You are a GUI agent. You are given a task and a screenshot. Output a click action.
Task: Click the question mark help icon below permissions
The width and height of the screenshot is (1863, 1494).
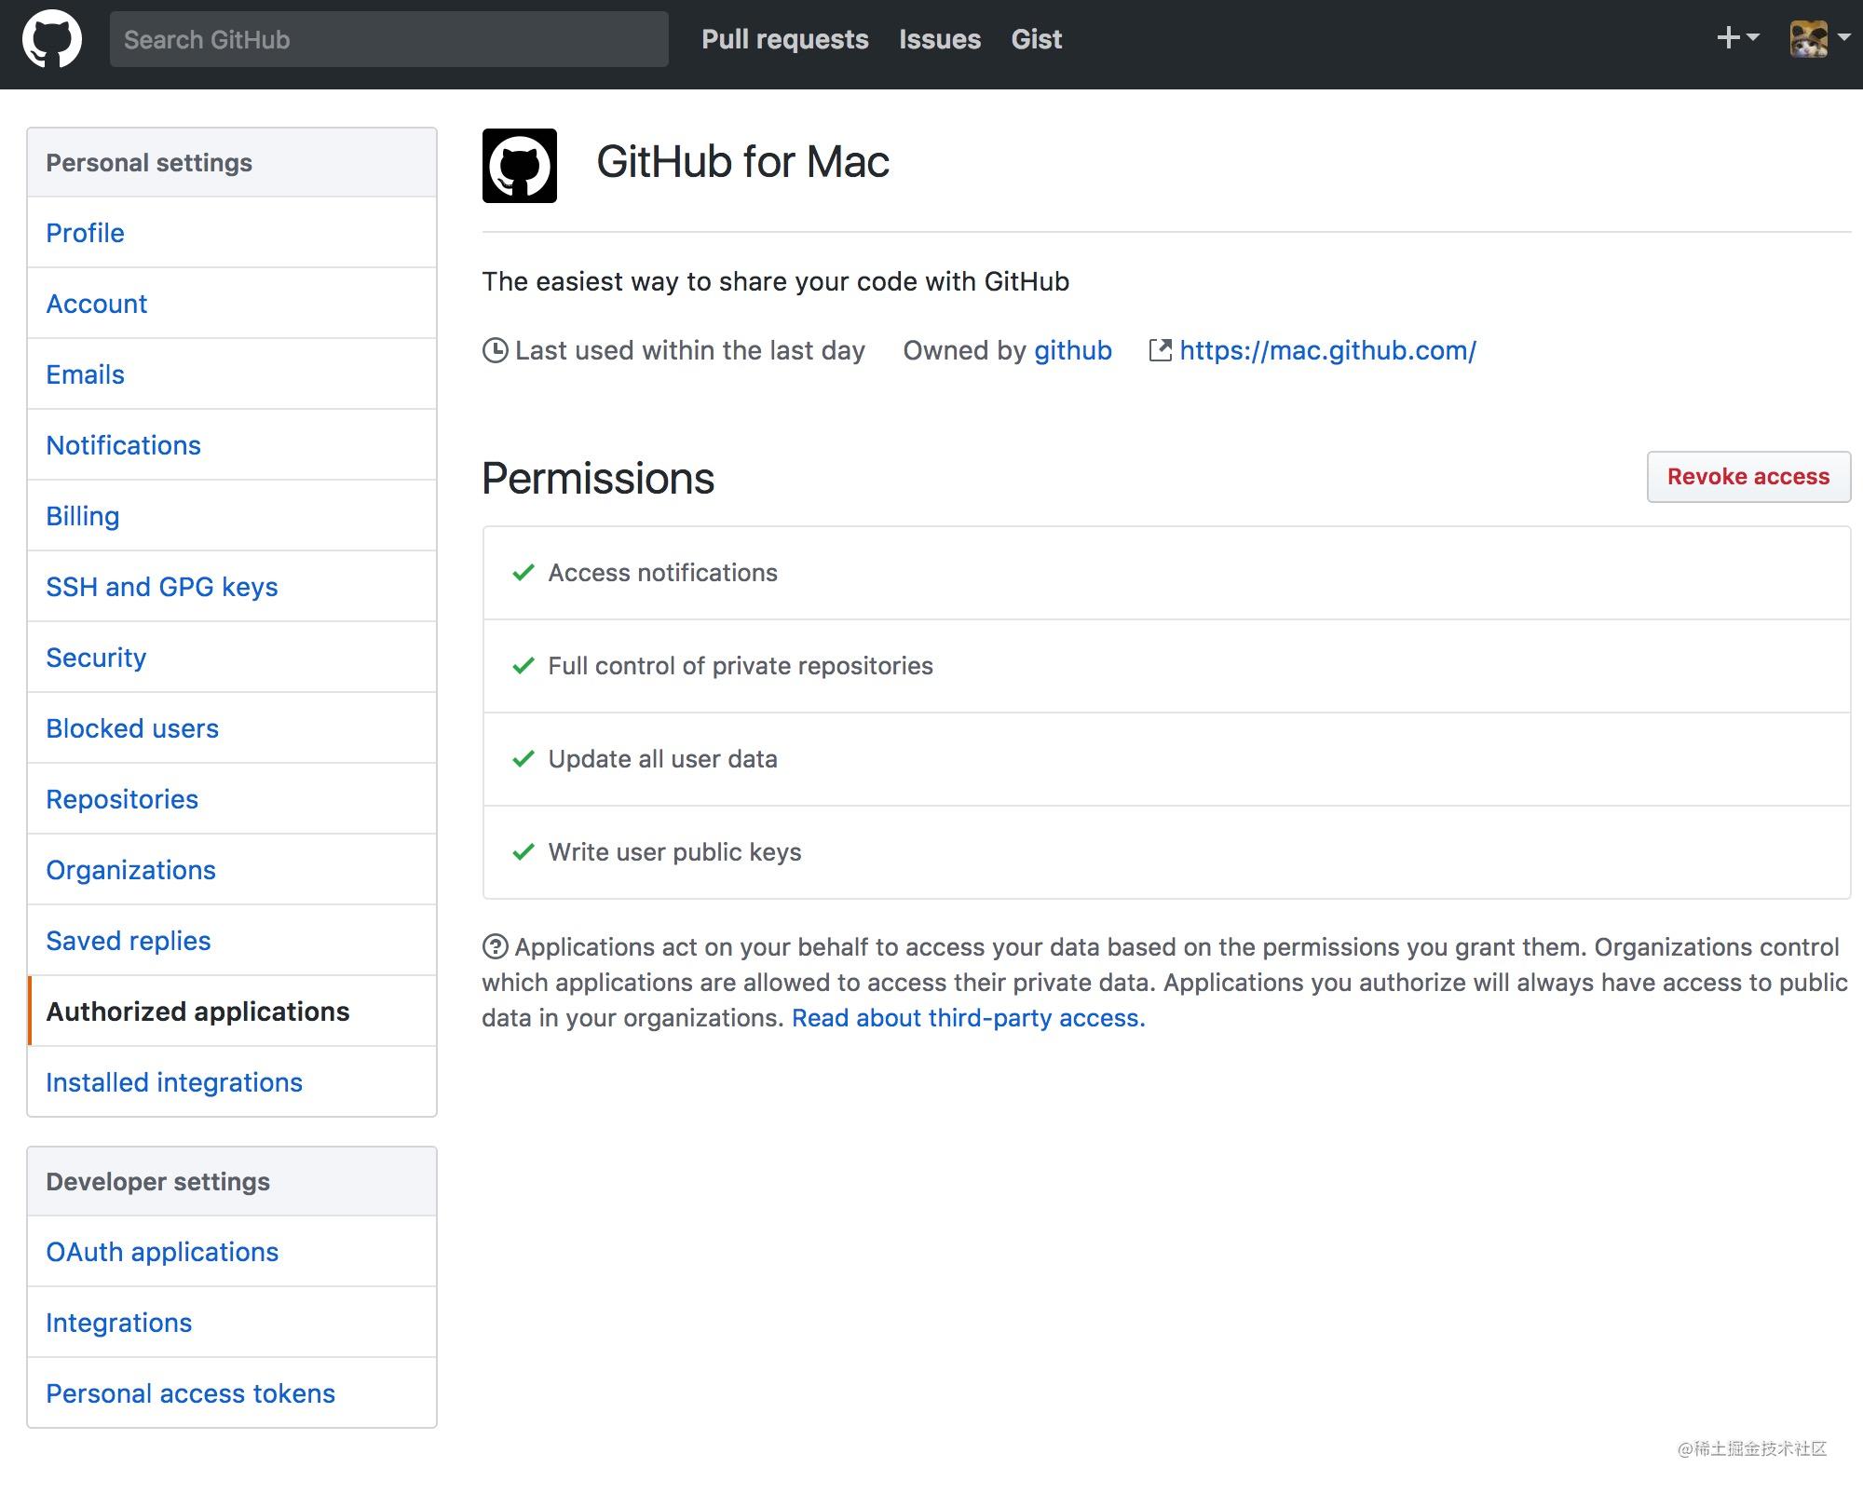coord(495,946)
